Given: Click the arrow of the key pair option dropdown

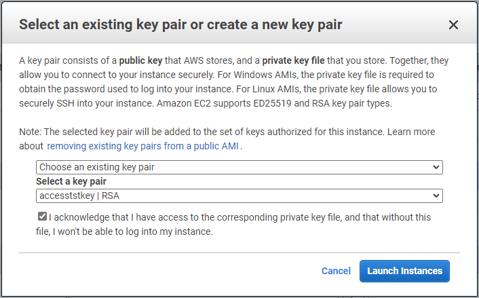Looking at the screenshot, I should (436, 167).
